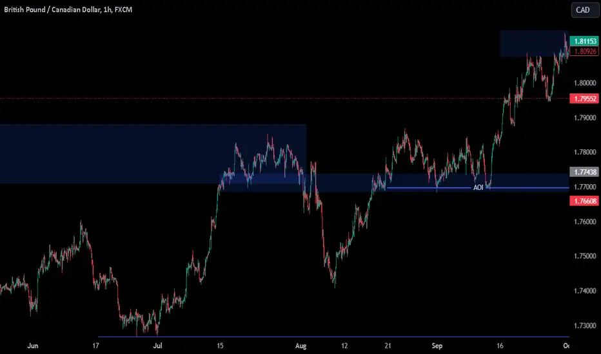Click the 15 date label on time axis
Image resolution: width=601 pixels, height=354 pixels.
coord(220,346)
